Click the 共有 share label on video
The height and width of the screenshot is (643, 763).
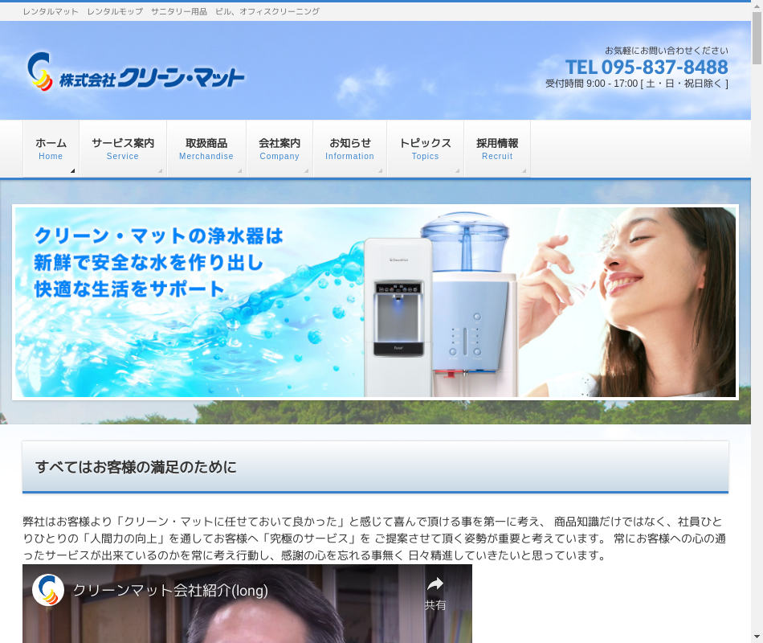(435, 605)
